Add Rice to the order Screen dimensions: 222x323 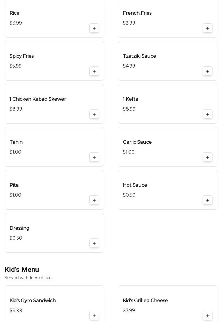coord(94,28)
